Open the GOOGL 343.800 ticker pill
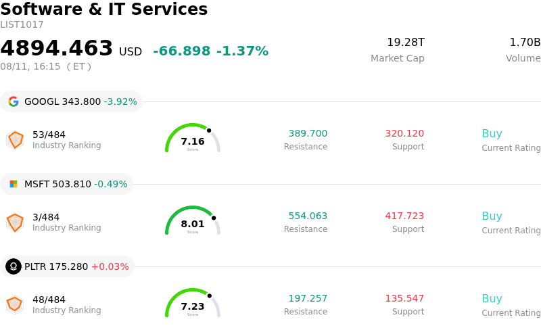 pyautogui.click(x=72, y=101)
